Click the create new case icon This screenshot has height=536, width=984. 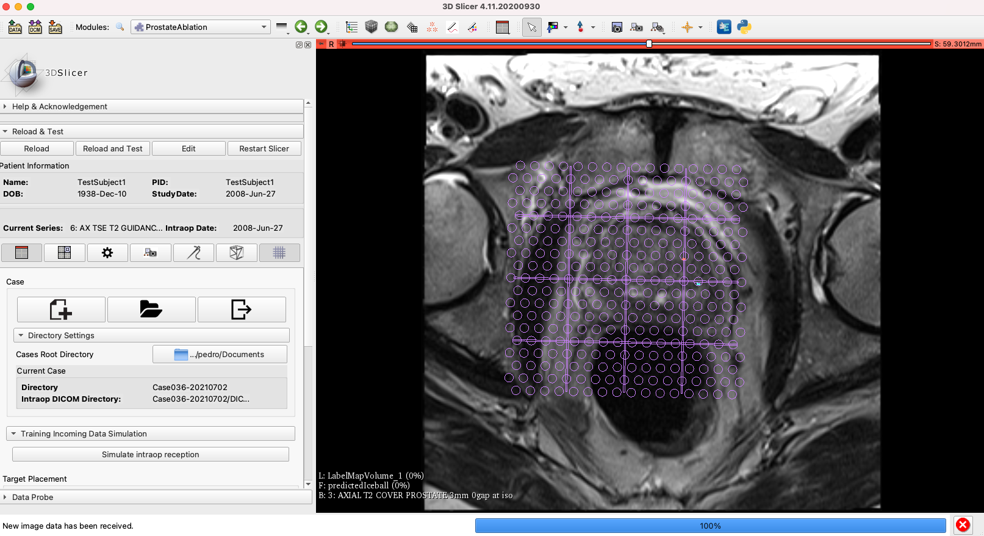(61, 310)
